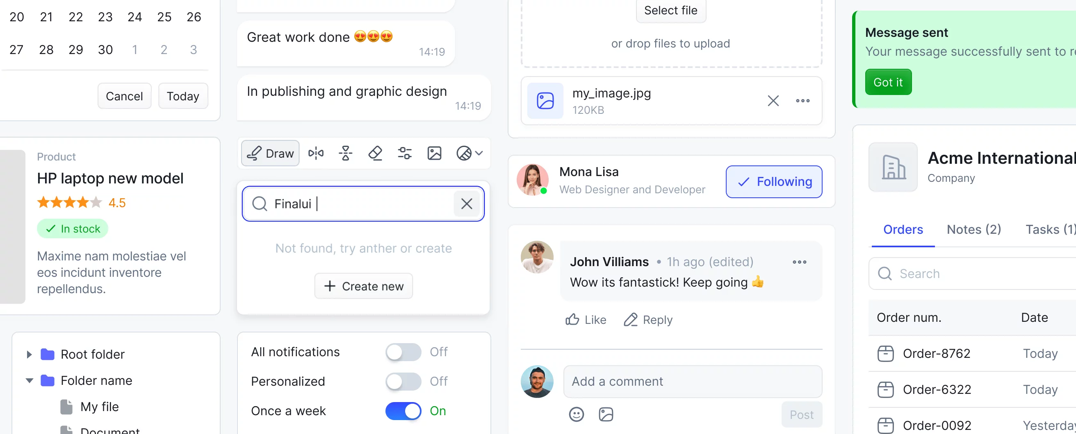Select the Orders tab
Image resolution: width=1076 pixels, height=434 pixels.
click(903, 229)
